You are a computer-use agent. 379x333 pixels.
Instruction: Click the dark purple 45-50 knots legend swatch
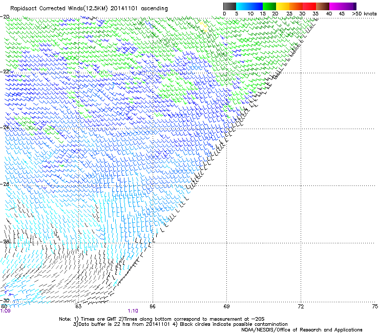pyautogui.click(x=349, y=6)
